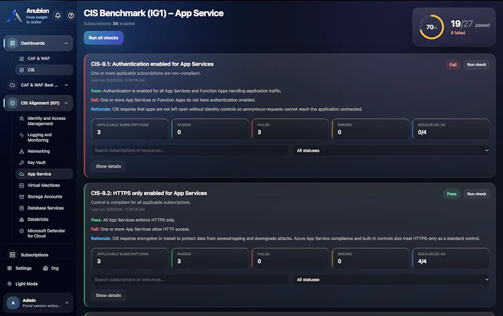Click the '8 failed' text
The width and height of the screenshot is (503, 316).
(x=458, y=33)
